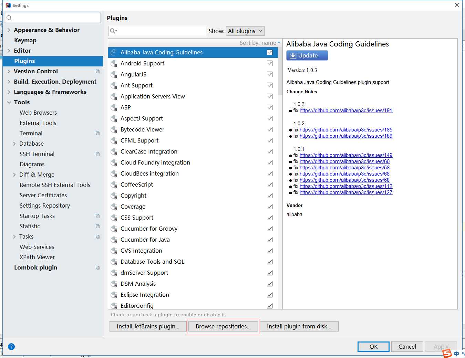Viewport: 465px width, 358px height.
Task: Click the Android Support plugin icon
Action: click(114, 63)
